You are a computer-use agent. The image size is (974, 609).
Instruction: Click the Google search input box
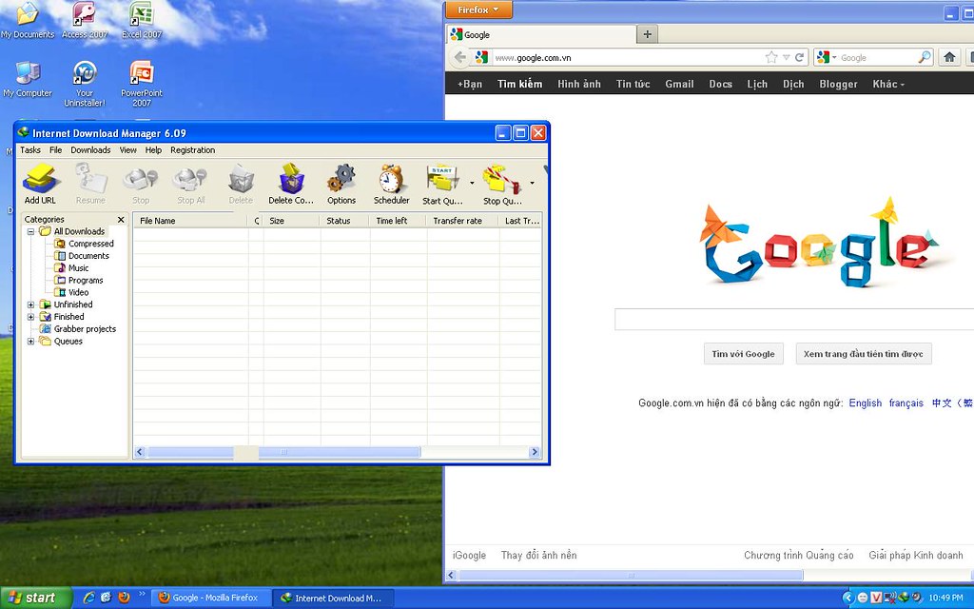pyautogui.click(x=794, y=320)
